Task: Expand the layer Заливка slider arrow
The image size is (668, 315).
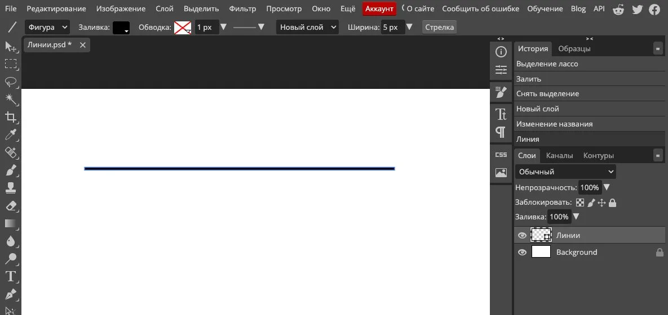Action: click(x=576, y=217)
